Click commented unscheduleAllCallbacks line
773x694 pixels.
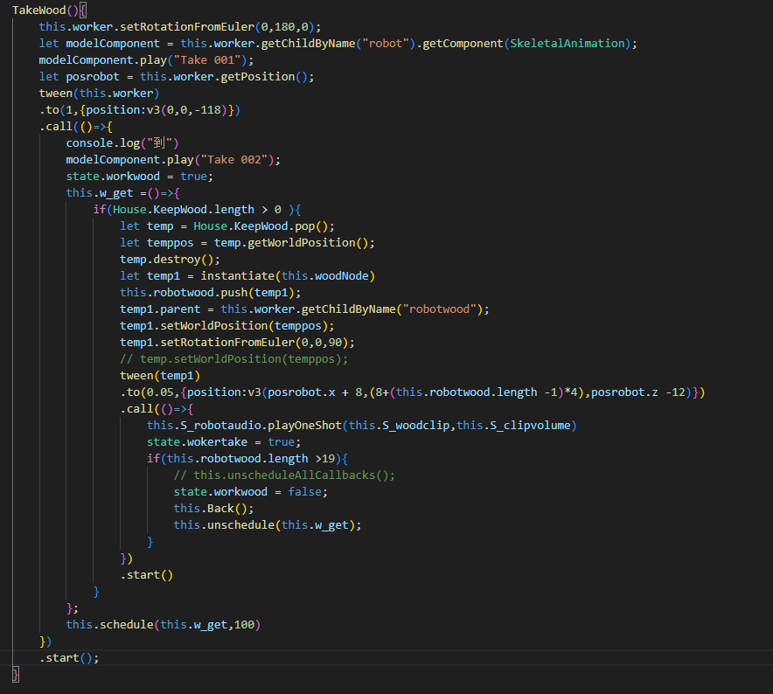[x=284, y=475]
